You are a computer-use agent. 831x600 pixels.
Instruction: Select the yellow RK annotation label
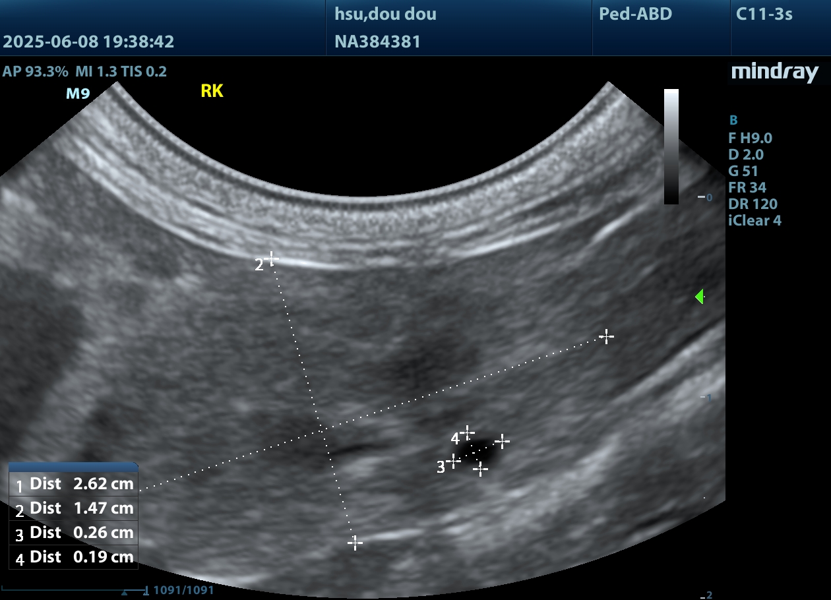(x=212, y=92)
